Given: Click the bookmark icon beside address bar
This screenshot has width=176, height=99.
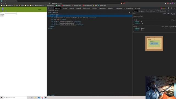Looking at the screenshot, I should (50, 3).
